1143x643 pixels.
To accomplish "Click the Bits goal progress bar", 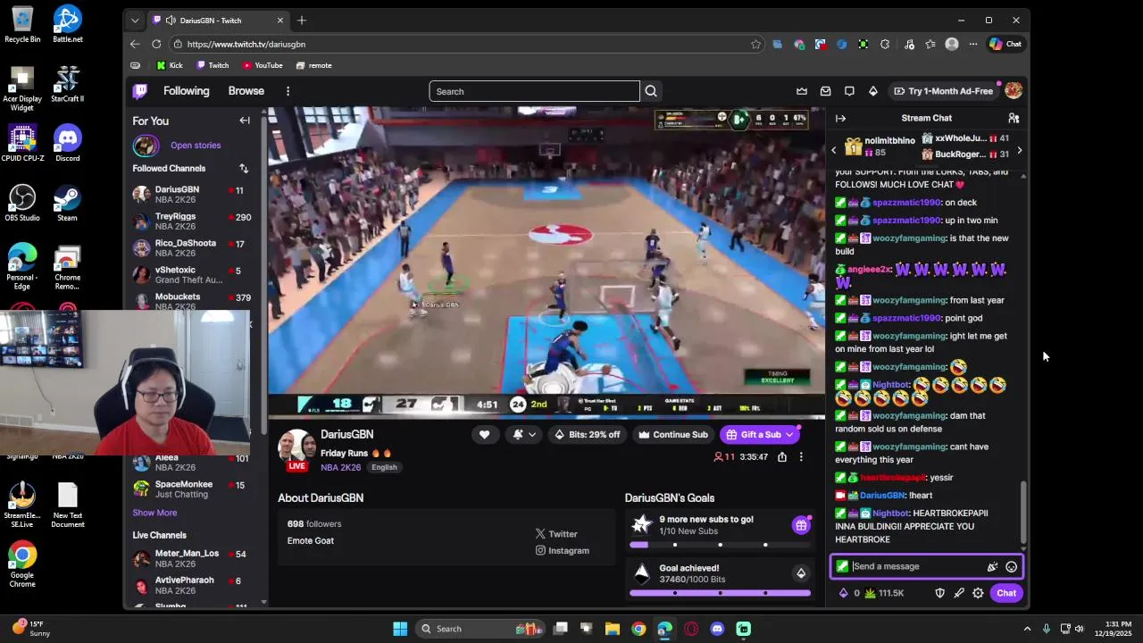I will pos(720,593).
